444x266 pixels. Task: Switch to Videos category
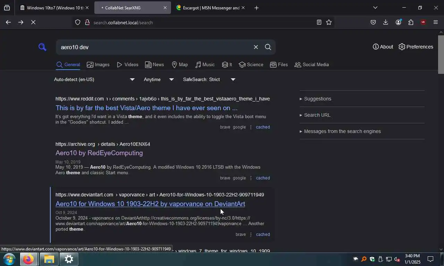coord(127,64)
